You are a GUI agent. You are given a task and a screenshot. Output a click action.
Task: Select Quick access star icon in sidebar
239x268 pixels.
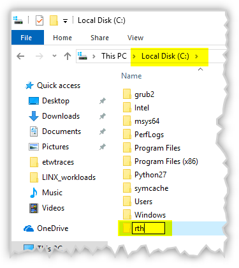29,86
